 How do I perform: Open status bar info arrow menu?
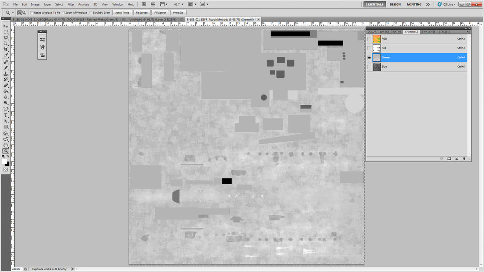(73, 269)
